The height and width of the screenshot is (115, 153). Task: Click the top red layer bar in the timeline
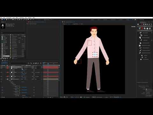coord(51,67)
